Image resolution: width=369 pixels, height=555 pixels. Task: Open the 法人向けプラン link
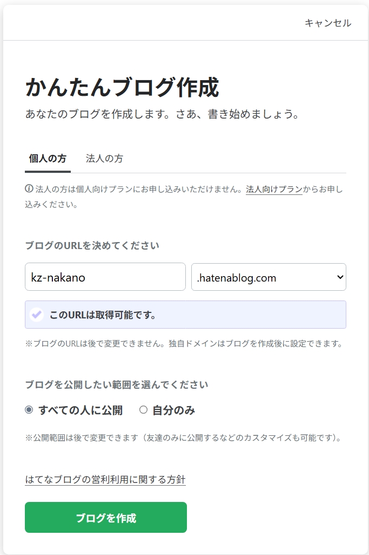[274, 190]
